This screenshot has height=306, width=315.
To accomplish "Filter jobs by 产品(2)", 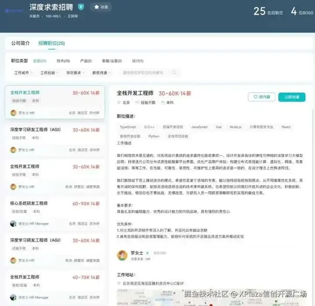I will pos(86,61).
